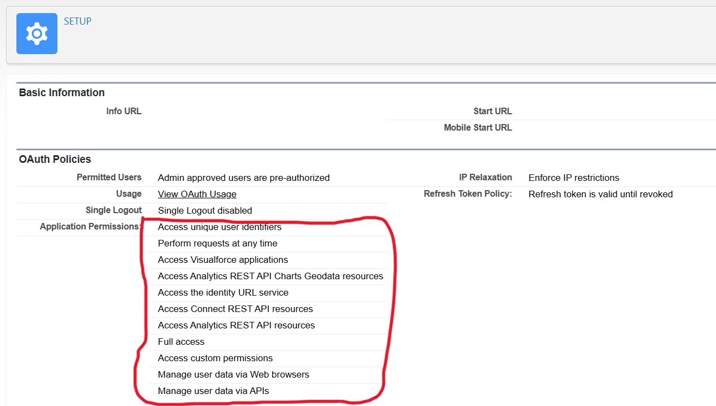
Task: Select the Permitted Users policy value
Action: (244, 178)
